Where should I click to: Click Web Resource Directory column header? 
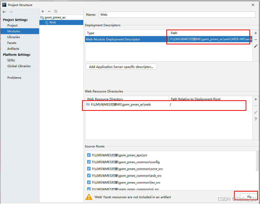click(x=127, y=99)
